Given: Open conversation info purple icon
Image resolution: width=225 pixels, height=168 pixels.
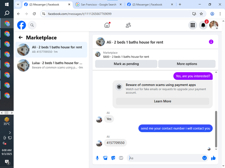Looking at the screenshot, I should pos(211,42).
